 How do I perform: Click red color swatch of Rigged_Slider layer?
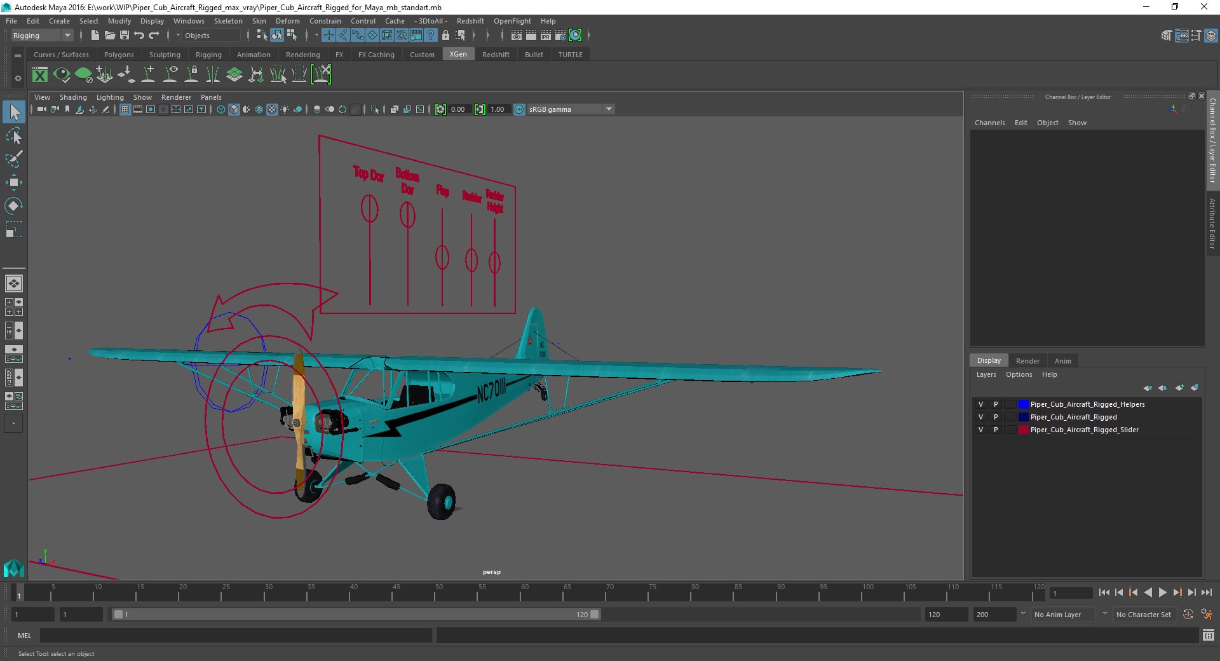click(1023, 430)
